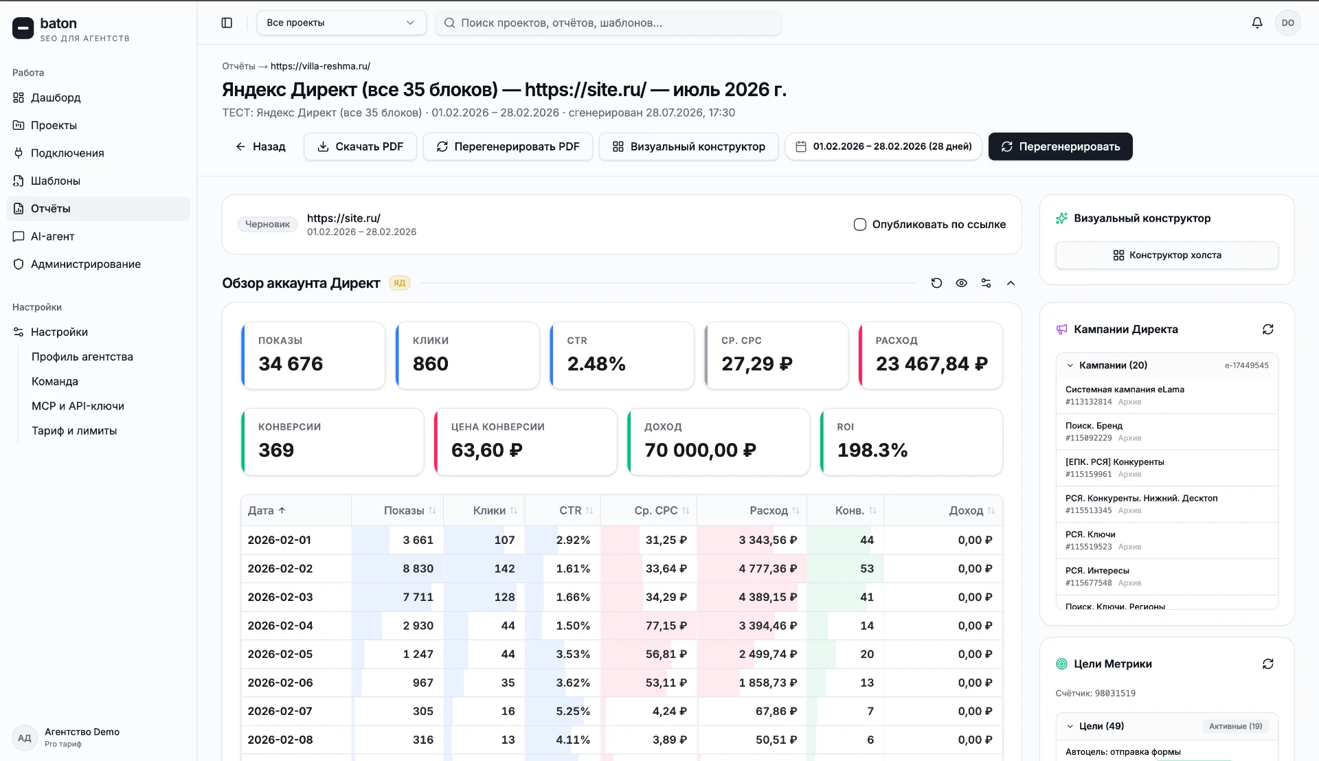Select РСЯ. Интересы campaign
The width and height of the screenshot is (1319, 761).
(x=1166, y=577)
